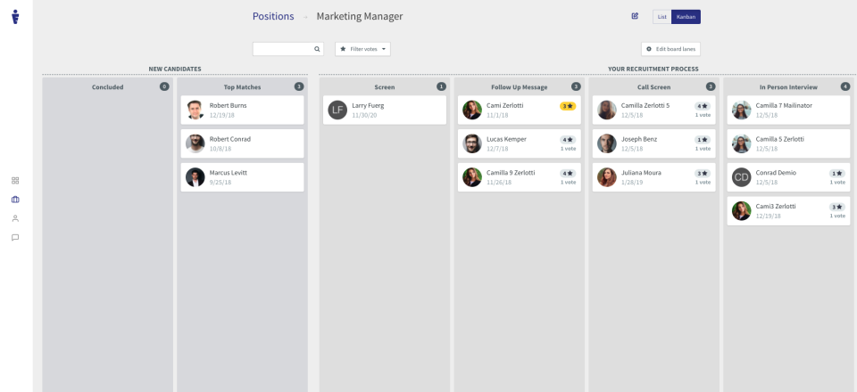Viewport: 857px width, 392px height.
Task: Click the app logo icon in sidebar
Action: click(15, 16)
